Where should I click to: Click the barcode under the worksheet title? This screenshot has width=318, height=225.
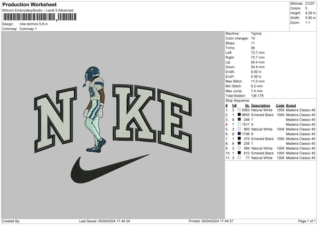[x=40, y=17]
